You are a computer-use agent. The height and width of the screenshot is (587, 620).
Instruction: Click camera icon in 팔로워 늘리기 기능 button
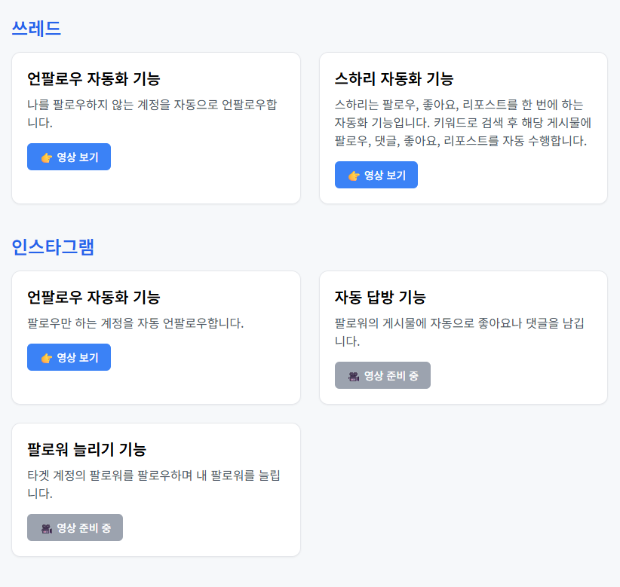[x=47, y=528]
